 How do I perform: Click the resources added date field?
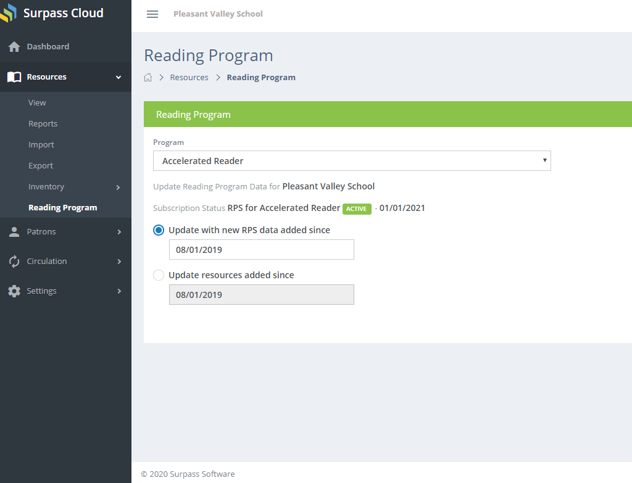click(x=262, y=295)
